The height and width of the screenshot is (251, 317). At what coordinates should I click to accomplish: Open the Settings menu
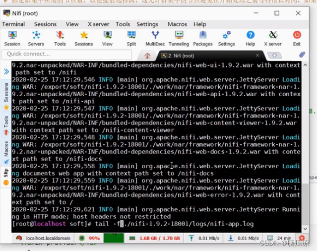click(x=147, y=24)
